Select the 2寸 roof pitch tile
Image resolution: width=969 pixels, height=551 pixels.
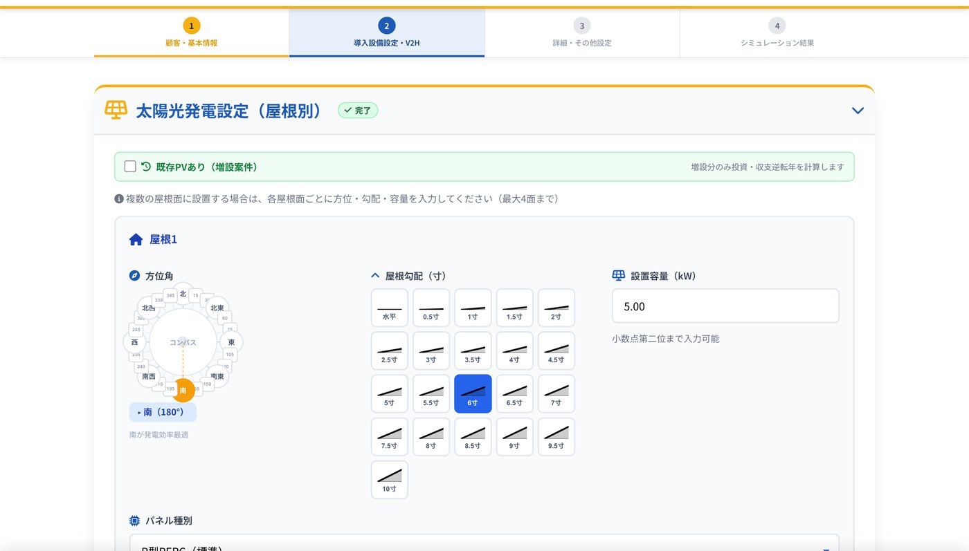(x=556, y=308)
